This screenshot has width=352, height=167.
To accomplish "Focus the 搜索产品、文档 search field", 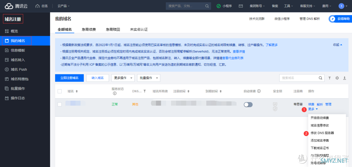I will [x=185, y=6].
